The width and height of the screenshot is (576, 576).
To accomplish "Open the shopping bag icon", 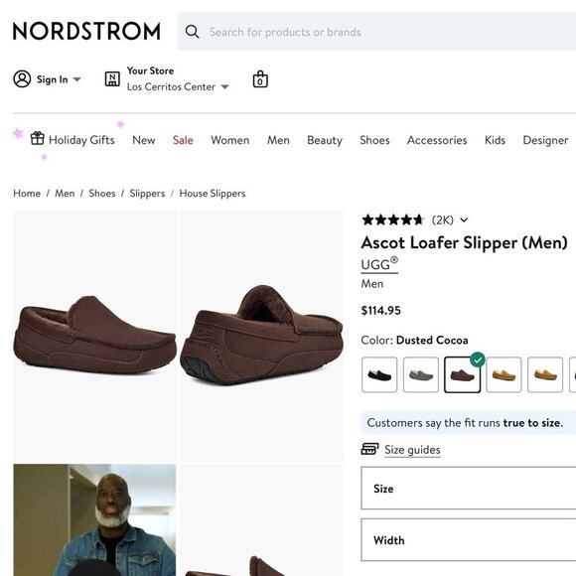I will click(260, 79).
